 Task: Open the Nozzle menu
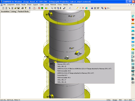[23, 4]
